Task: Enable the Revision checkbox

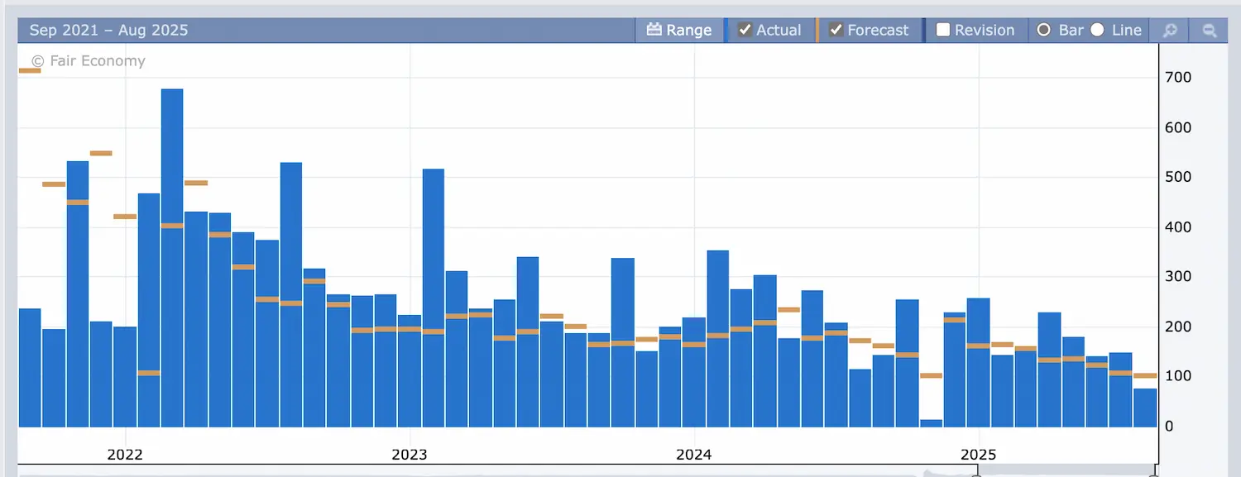Action: pyautogui.click(x=943, y=30)
